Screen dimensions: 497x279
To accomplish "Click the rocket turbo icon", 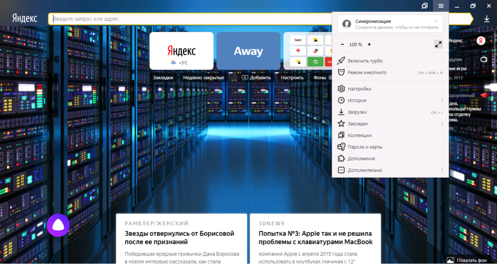I will pyautogui.click(x=341, y=61).
